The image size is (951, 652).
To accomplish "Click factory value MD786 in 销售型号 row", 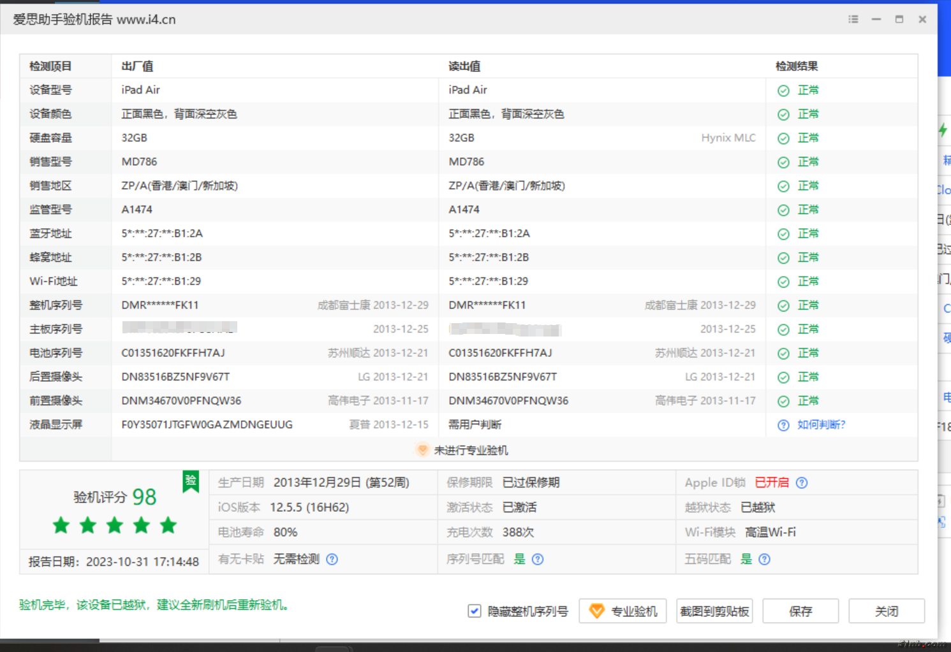I will point(139,162).
